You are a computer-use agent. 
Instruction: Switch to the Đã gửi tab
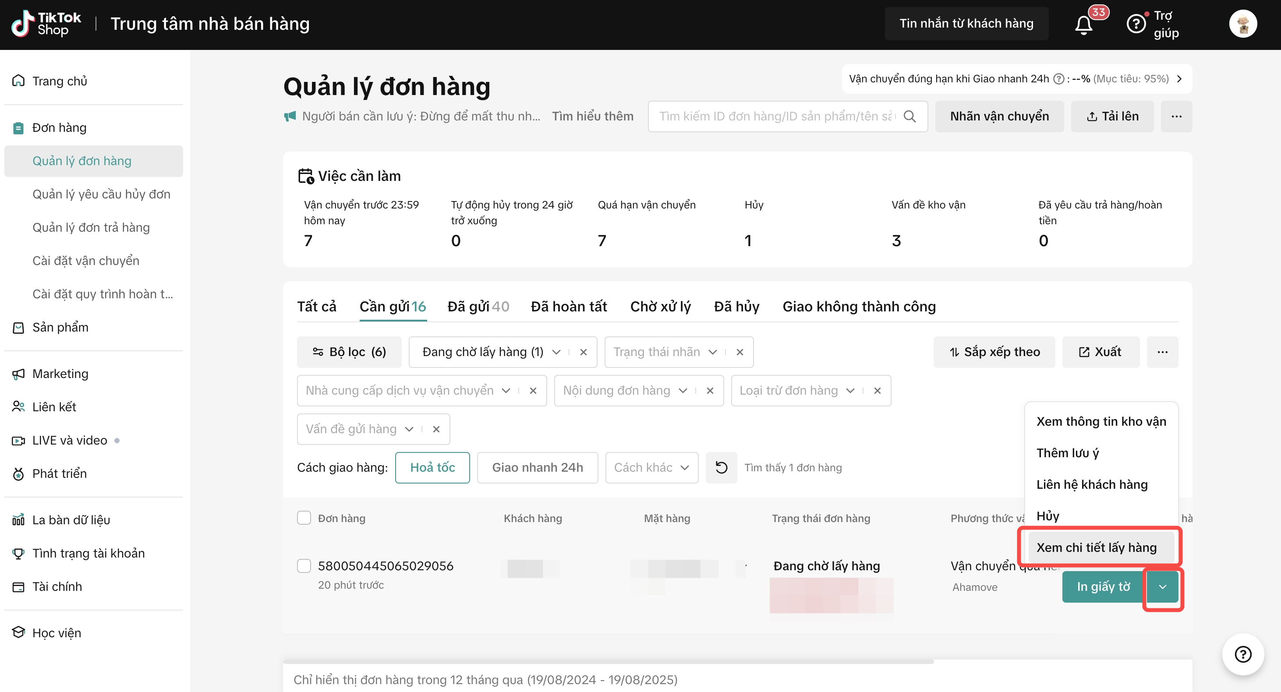click(478, 307)
